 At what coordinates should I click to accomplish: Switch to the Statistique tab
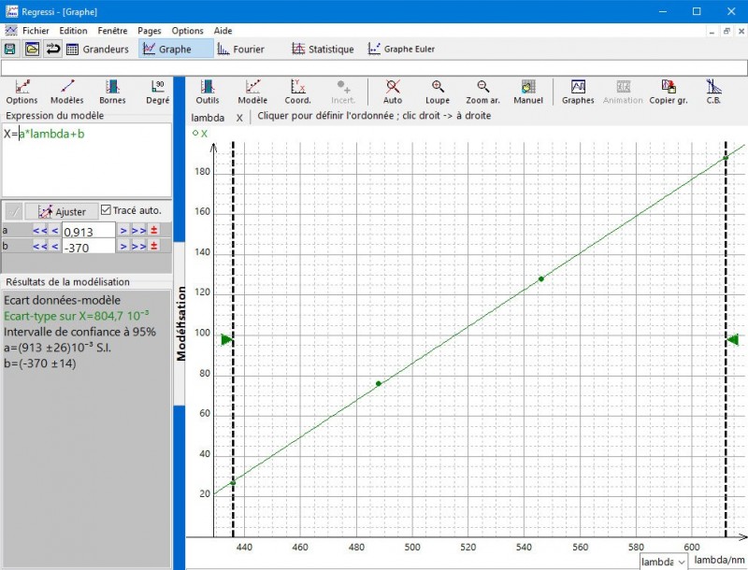point(323,50)
